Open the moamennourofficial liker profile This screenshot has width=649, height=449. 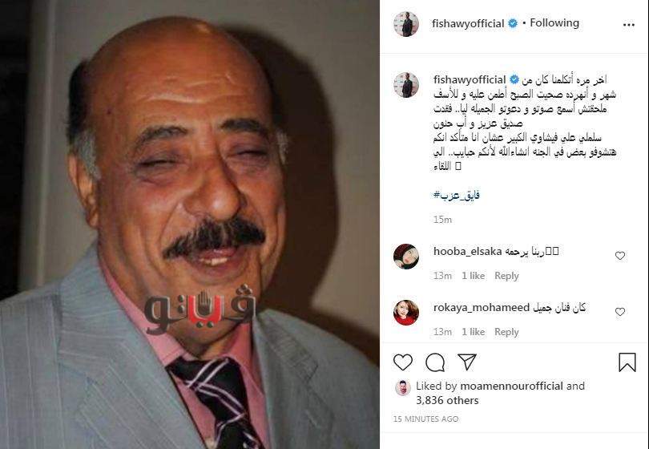click(x=511, y=386)
